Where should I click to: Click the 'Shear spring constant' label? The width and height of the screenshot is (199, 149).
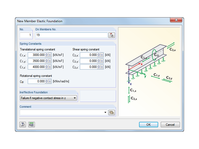86,49
